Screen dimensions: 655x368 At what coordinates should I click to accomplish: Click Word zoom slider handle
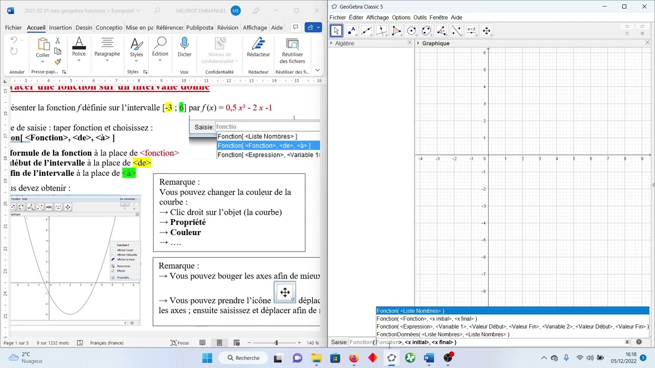tap(276, 343)
